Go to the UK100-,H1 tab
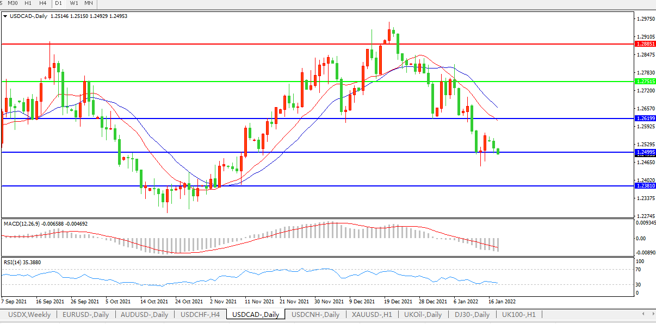 [518, 315]
